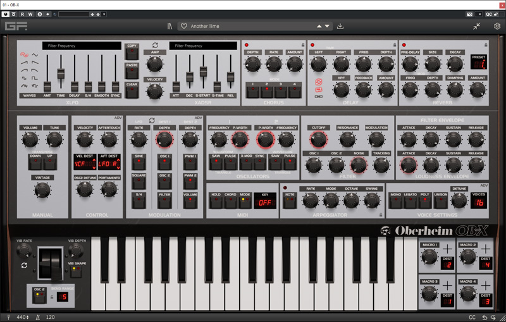Favorite the preset with the heart icon
Image resolution: width=506 pixels, height=322 pixels.
point(184,27)
